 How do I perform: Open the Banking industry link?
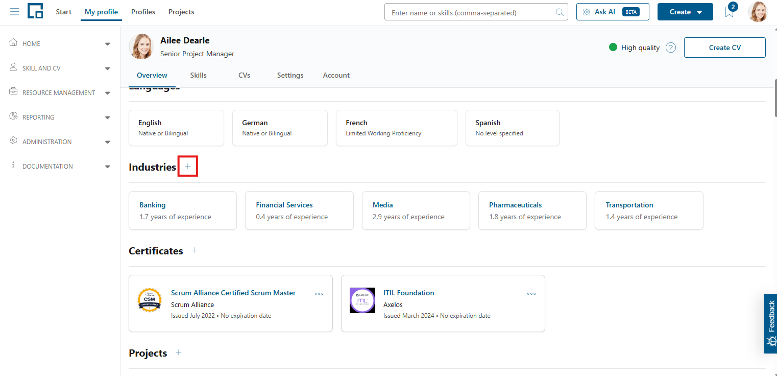coord(153,205)
